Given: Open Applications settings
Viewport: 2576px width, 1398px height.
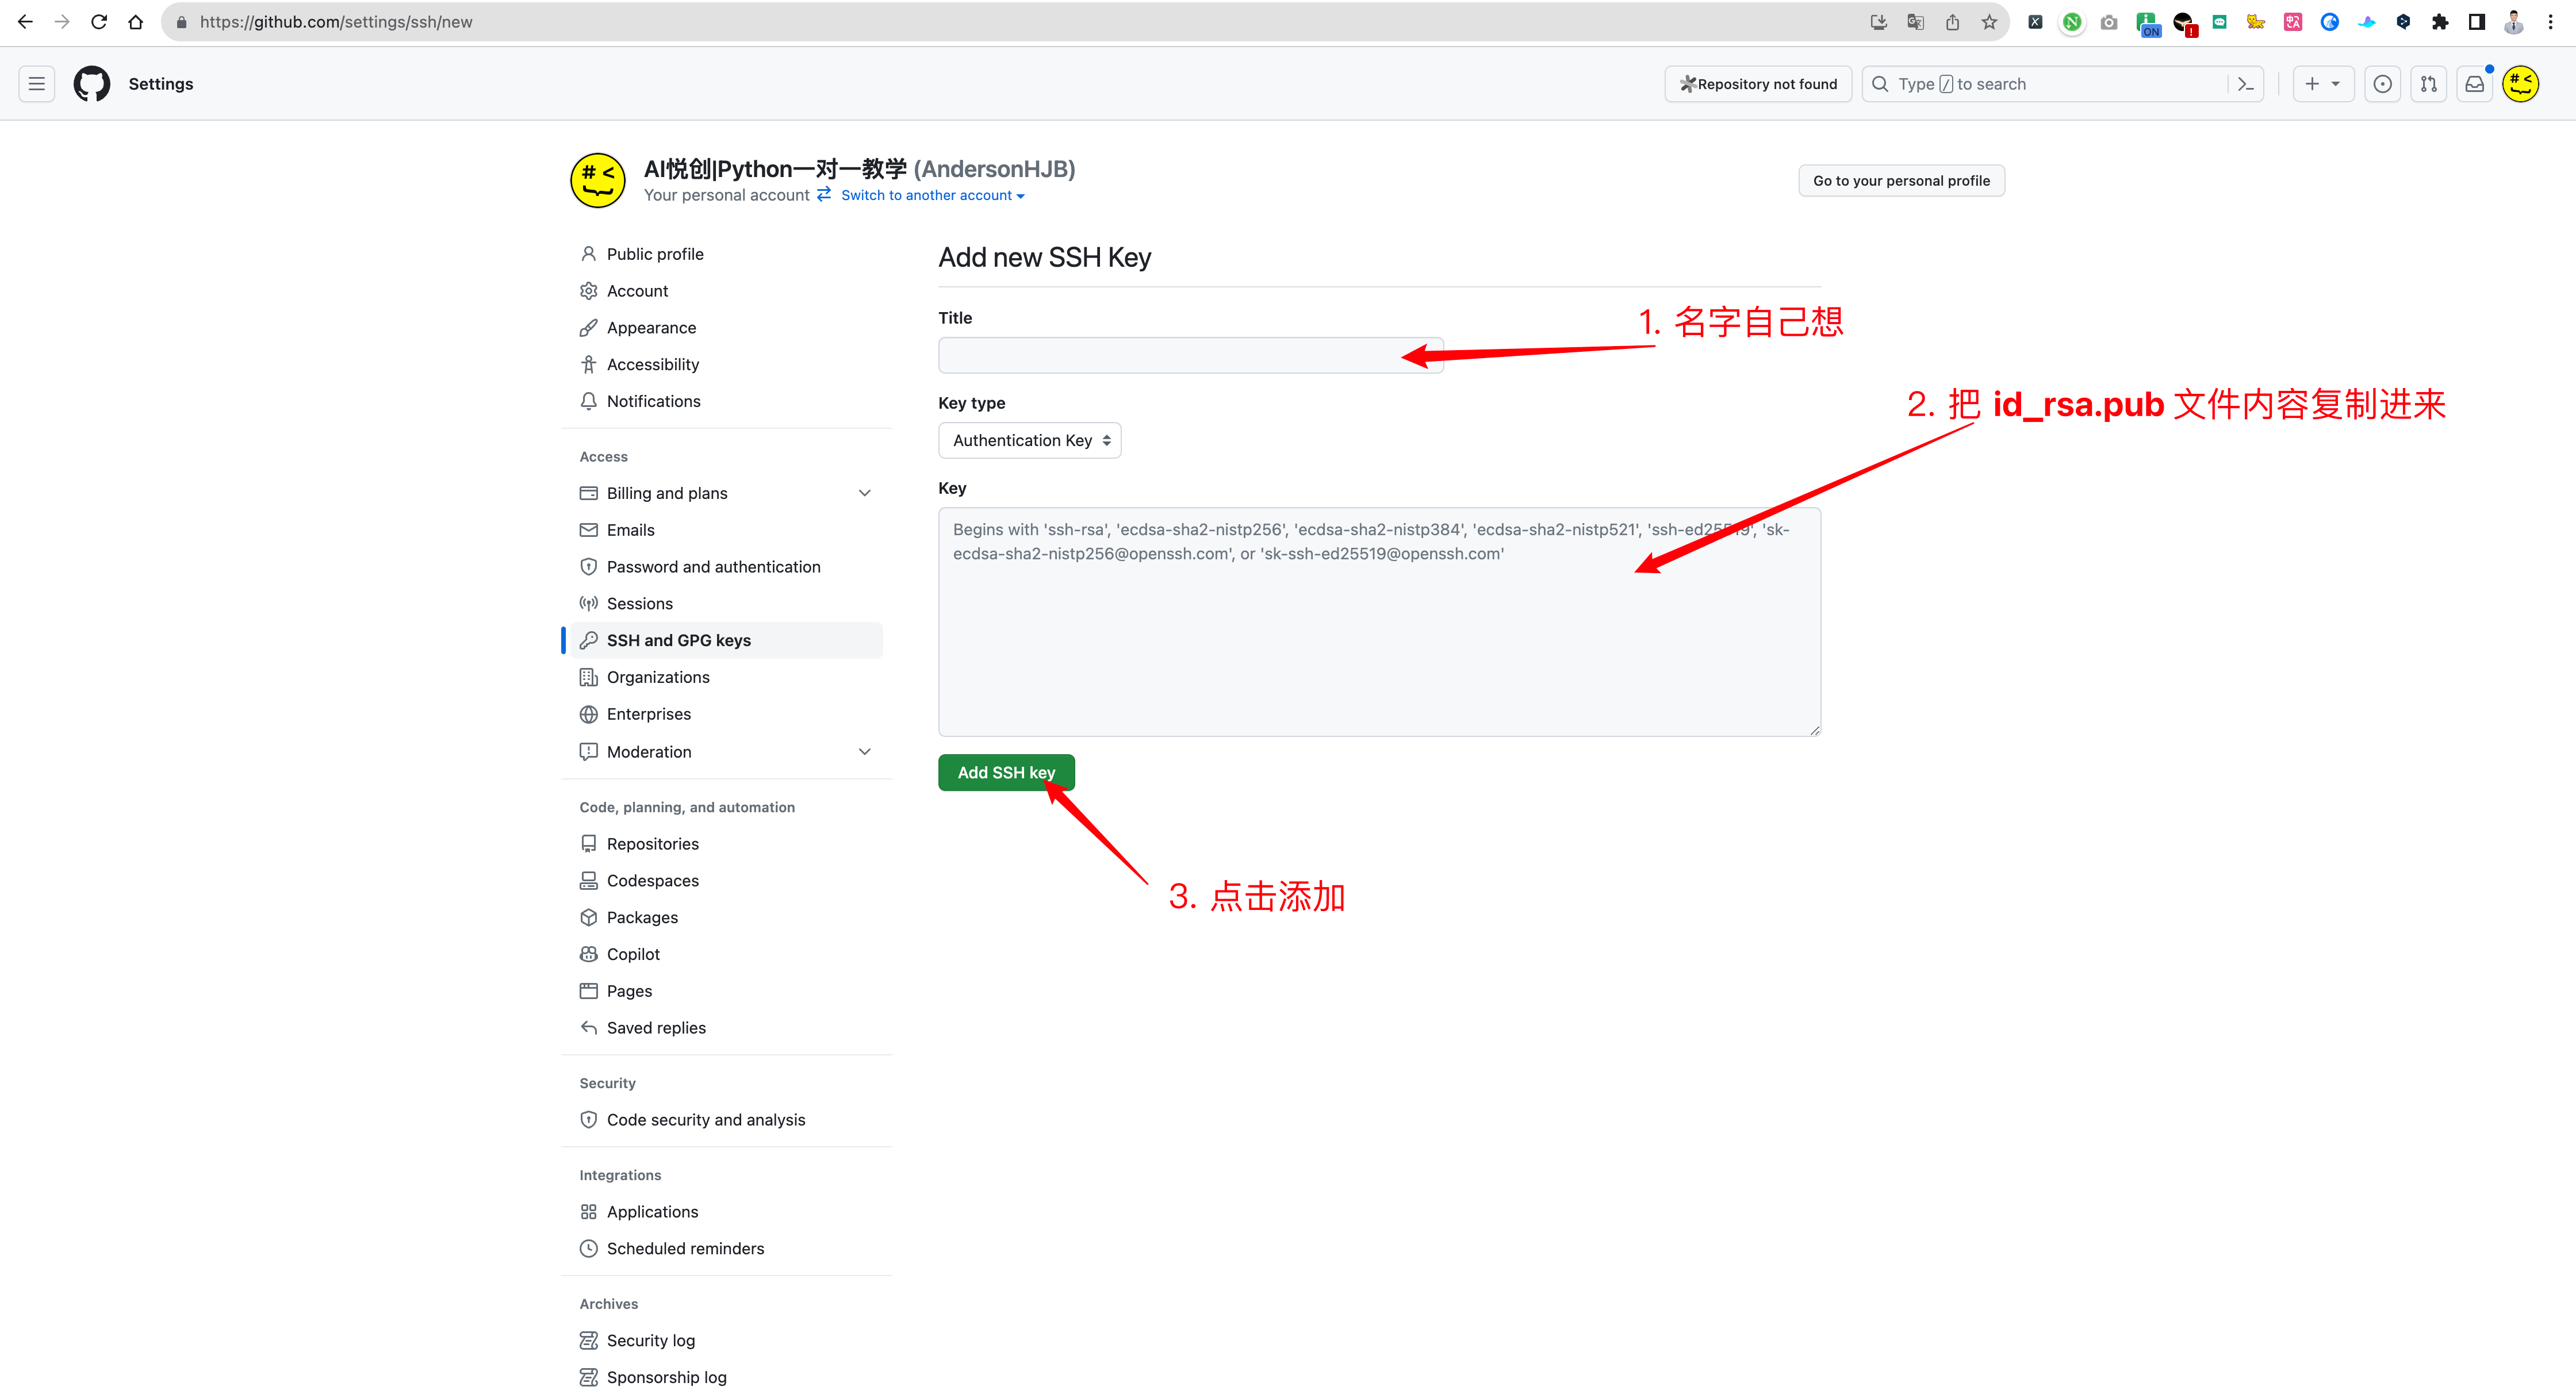Looking at the screenshot, I should [x=726, y=1212].
